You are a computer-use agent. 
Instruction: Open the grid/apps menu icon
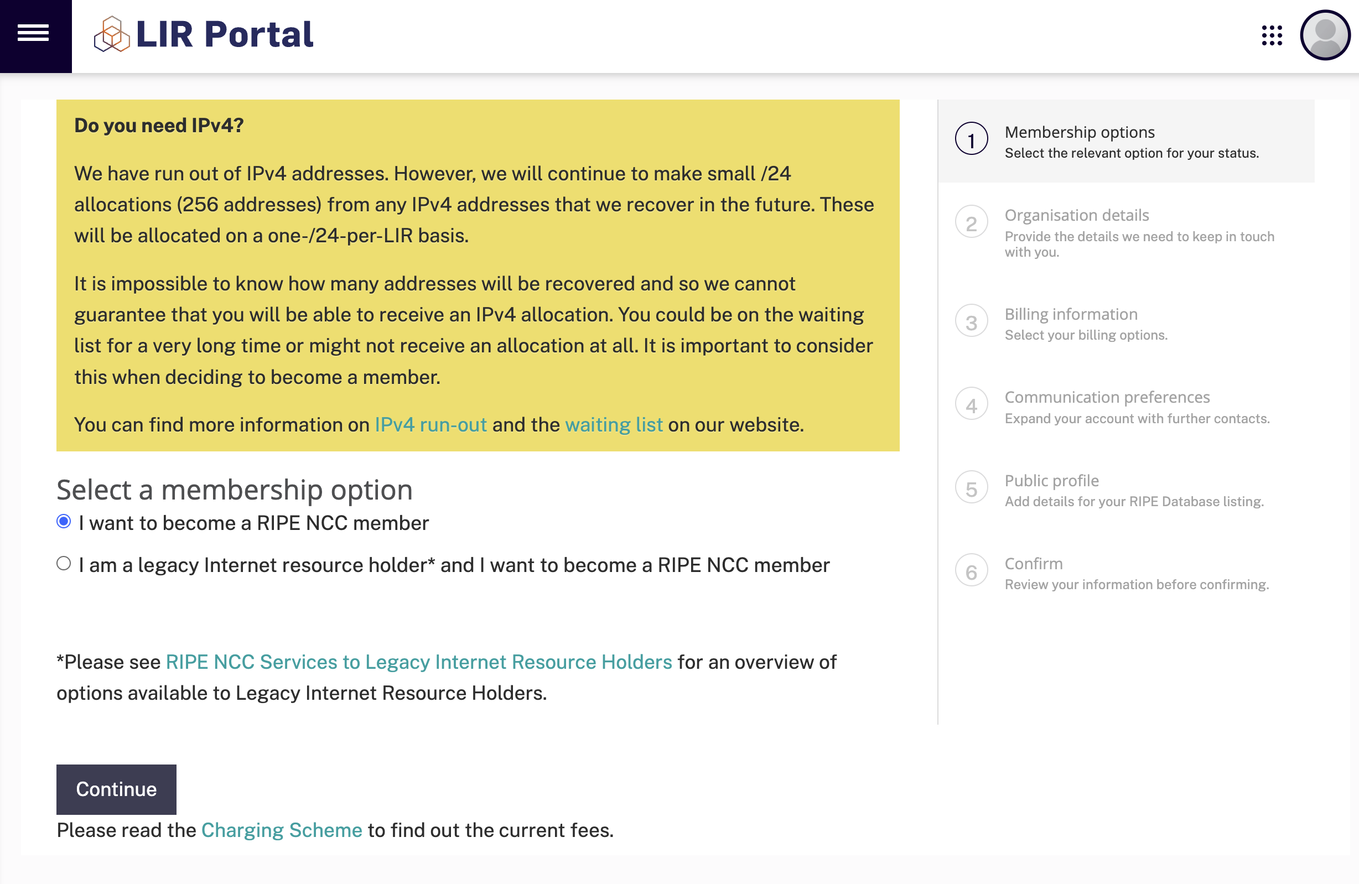tap(1271, 35)
